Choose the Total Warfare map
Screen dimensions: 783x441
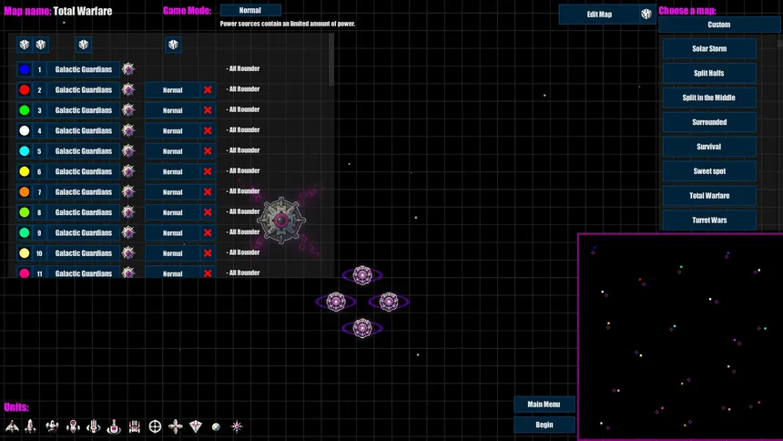click(709, 196)
